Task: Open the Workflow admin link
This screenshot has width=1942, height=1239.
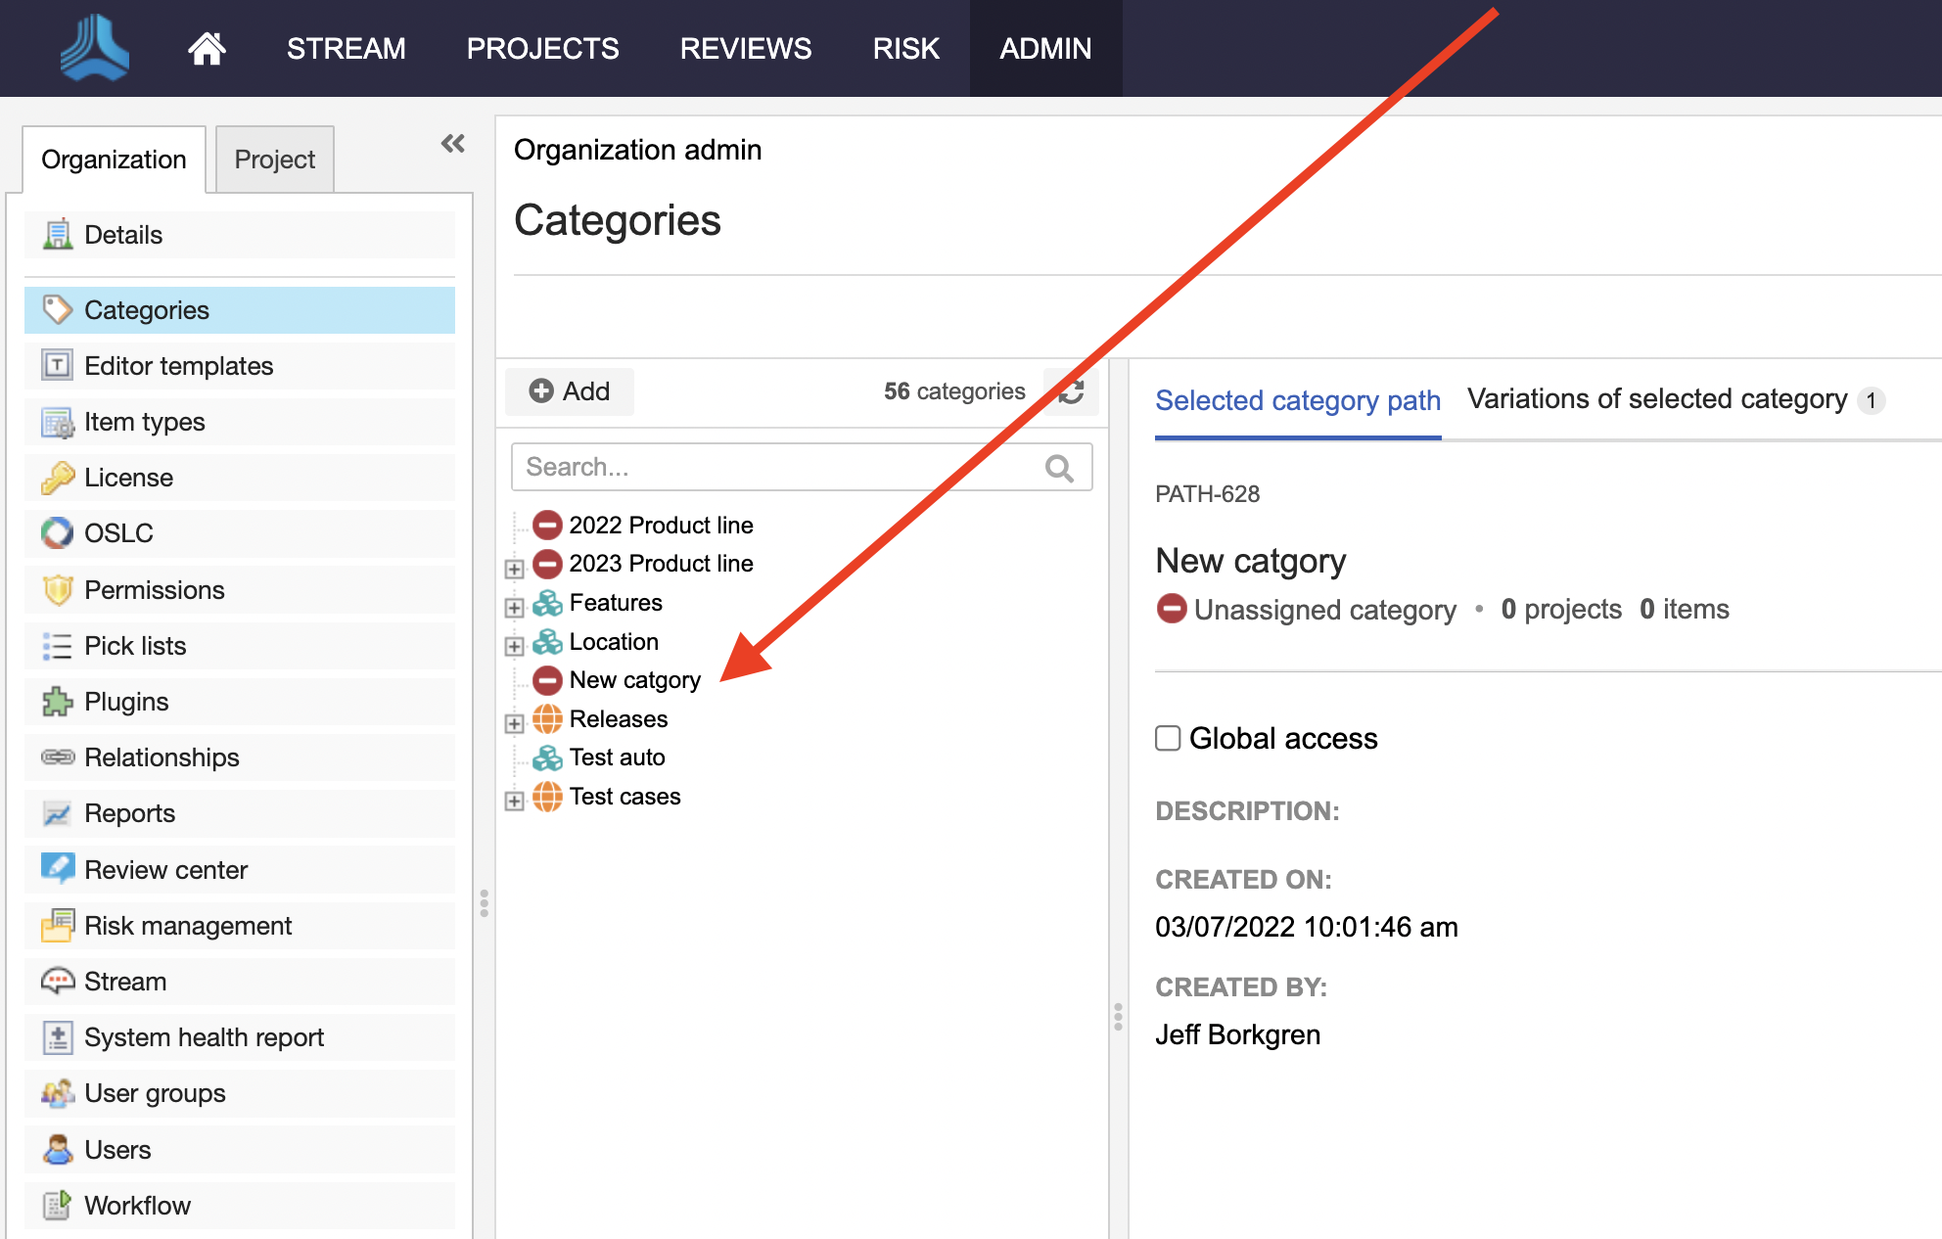Action: tap(240, 1205)
